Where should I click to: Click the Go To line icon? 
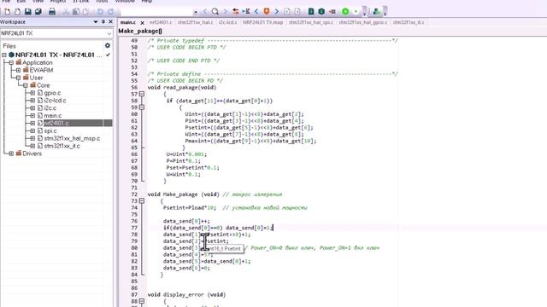pos(246,11)
